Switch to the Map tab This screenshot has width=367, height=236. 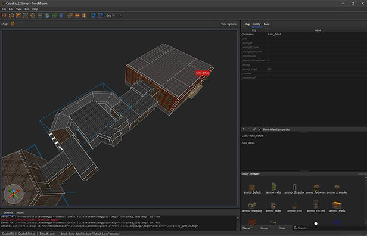point(247,24)
